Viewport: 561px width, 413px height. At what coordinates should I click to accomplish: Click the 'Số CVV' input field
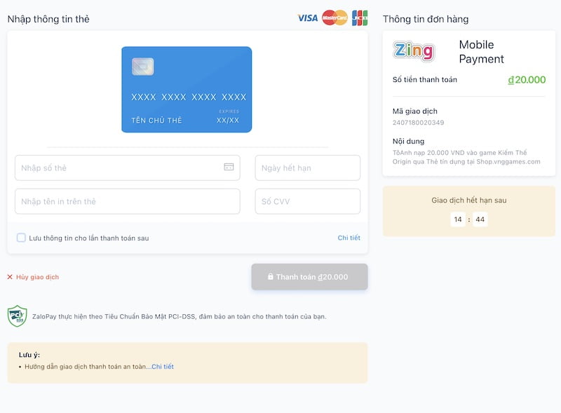[x=307, y=201]
